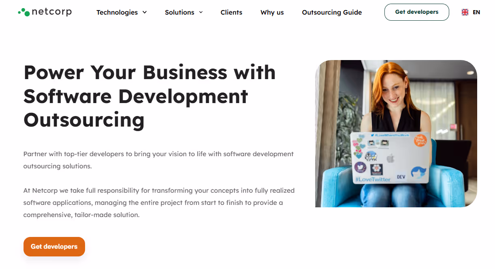Go to the Clients page
Screen dimensions: 495x269
pyautogui.click(x=231, y=12)
